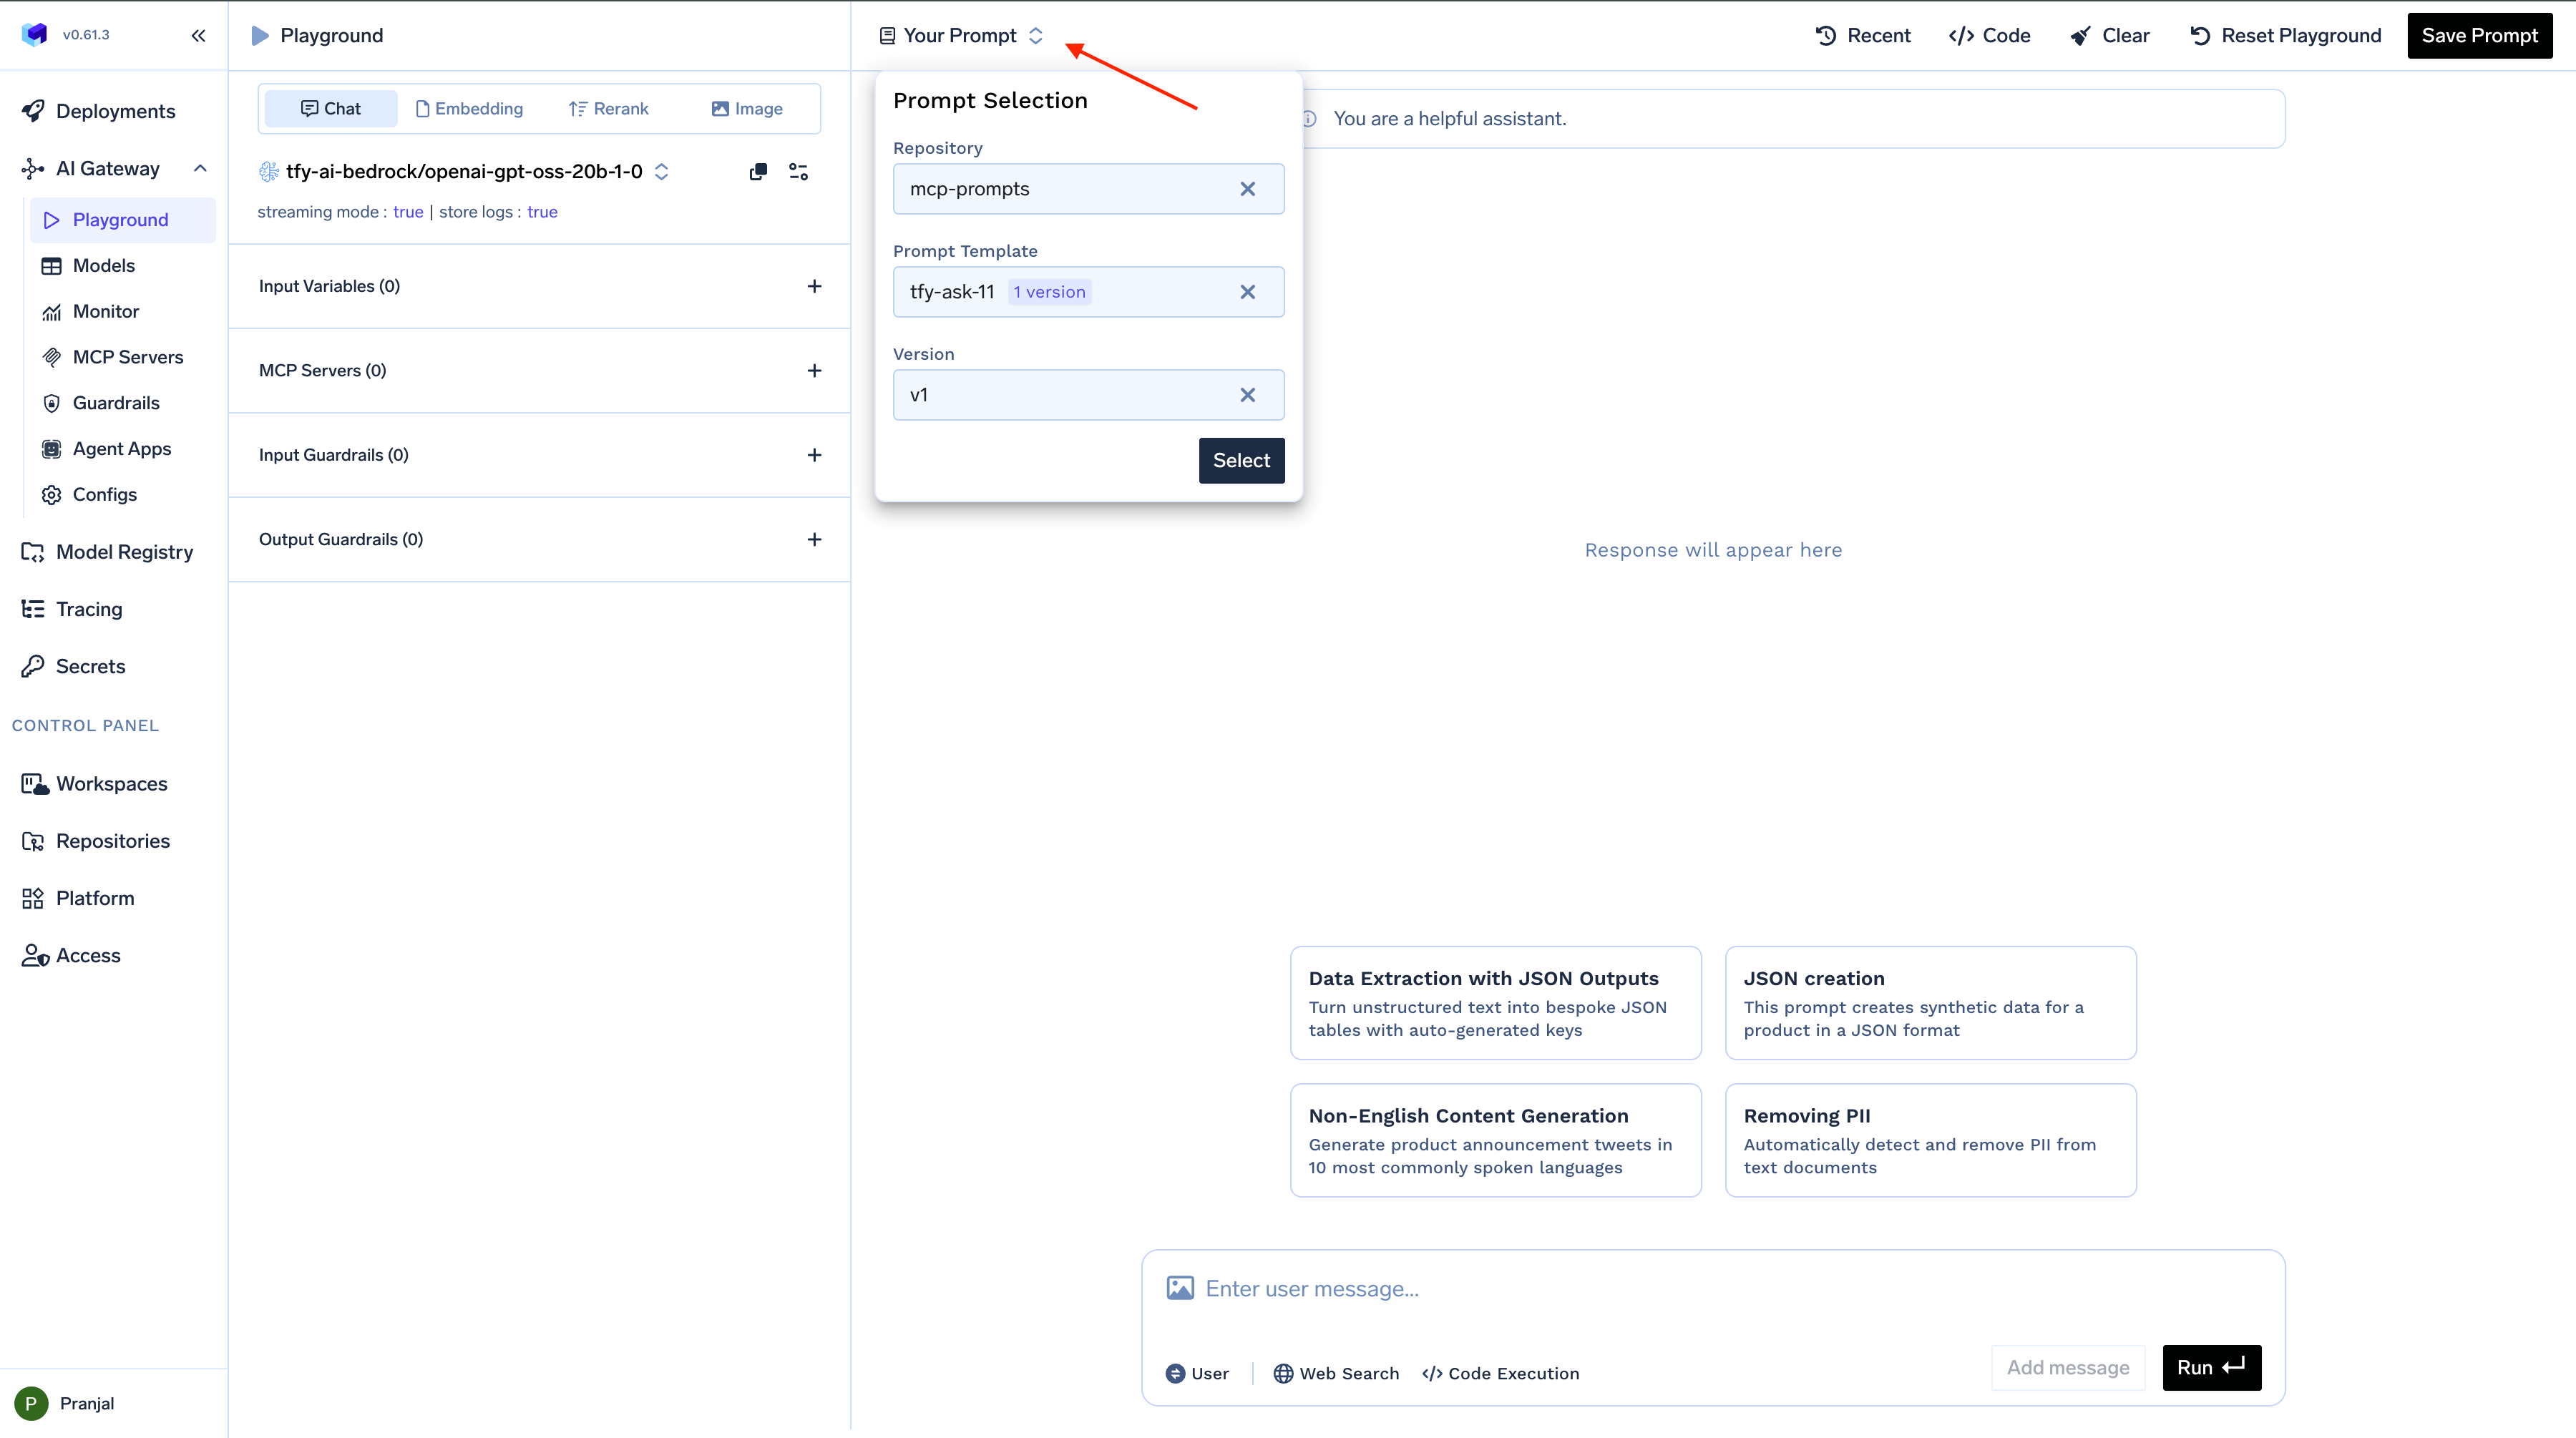Open model parameter settings sliders icon
This screenshot has width=2576, height=1438.
tap(798, 172)
